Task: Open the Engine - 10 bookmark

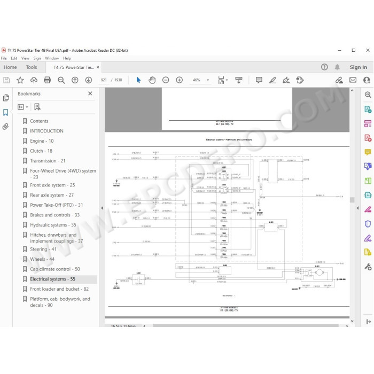Action: 42,141
